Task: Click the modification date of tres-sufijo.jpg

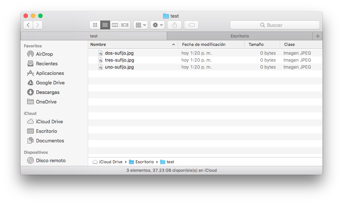Action: tap(196, 60)
